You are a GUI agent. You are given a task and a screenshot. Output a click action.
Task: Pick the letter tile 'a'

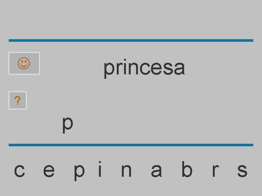pyautogui.click(x=156, y=171)
